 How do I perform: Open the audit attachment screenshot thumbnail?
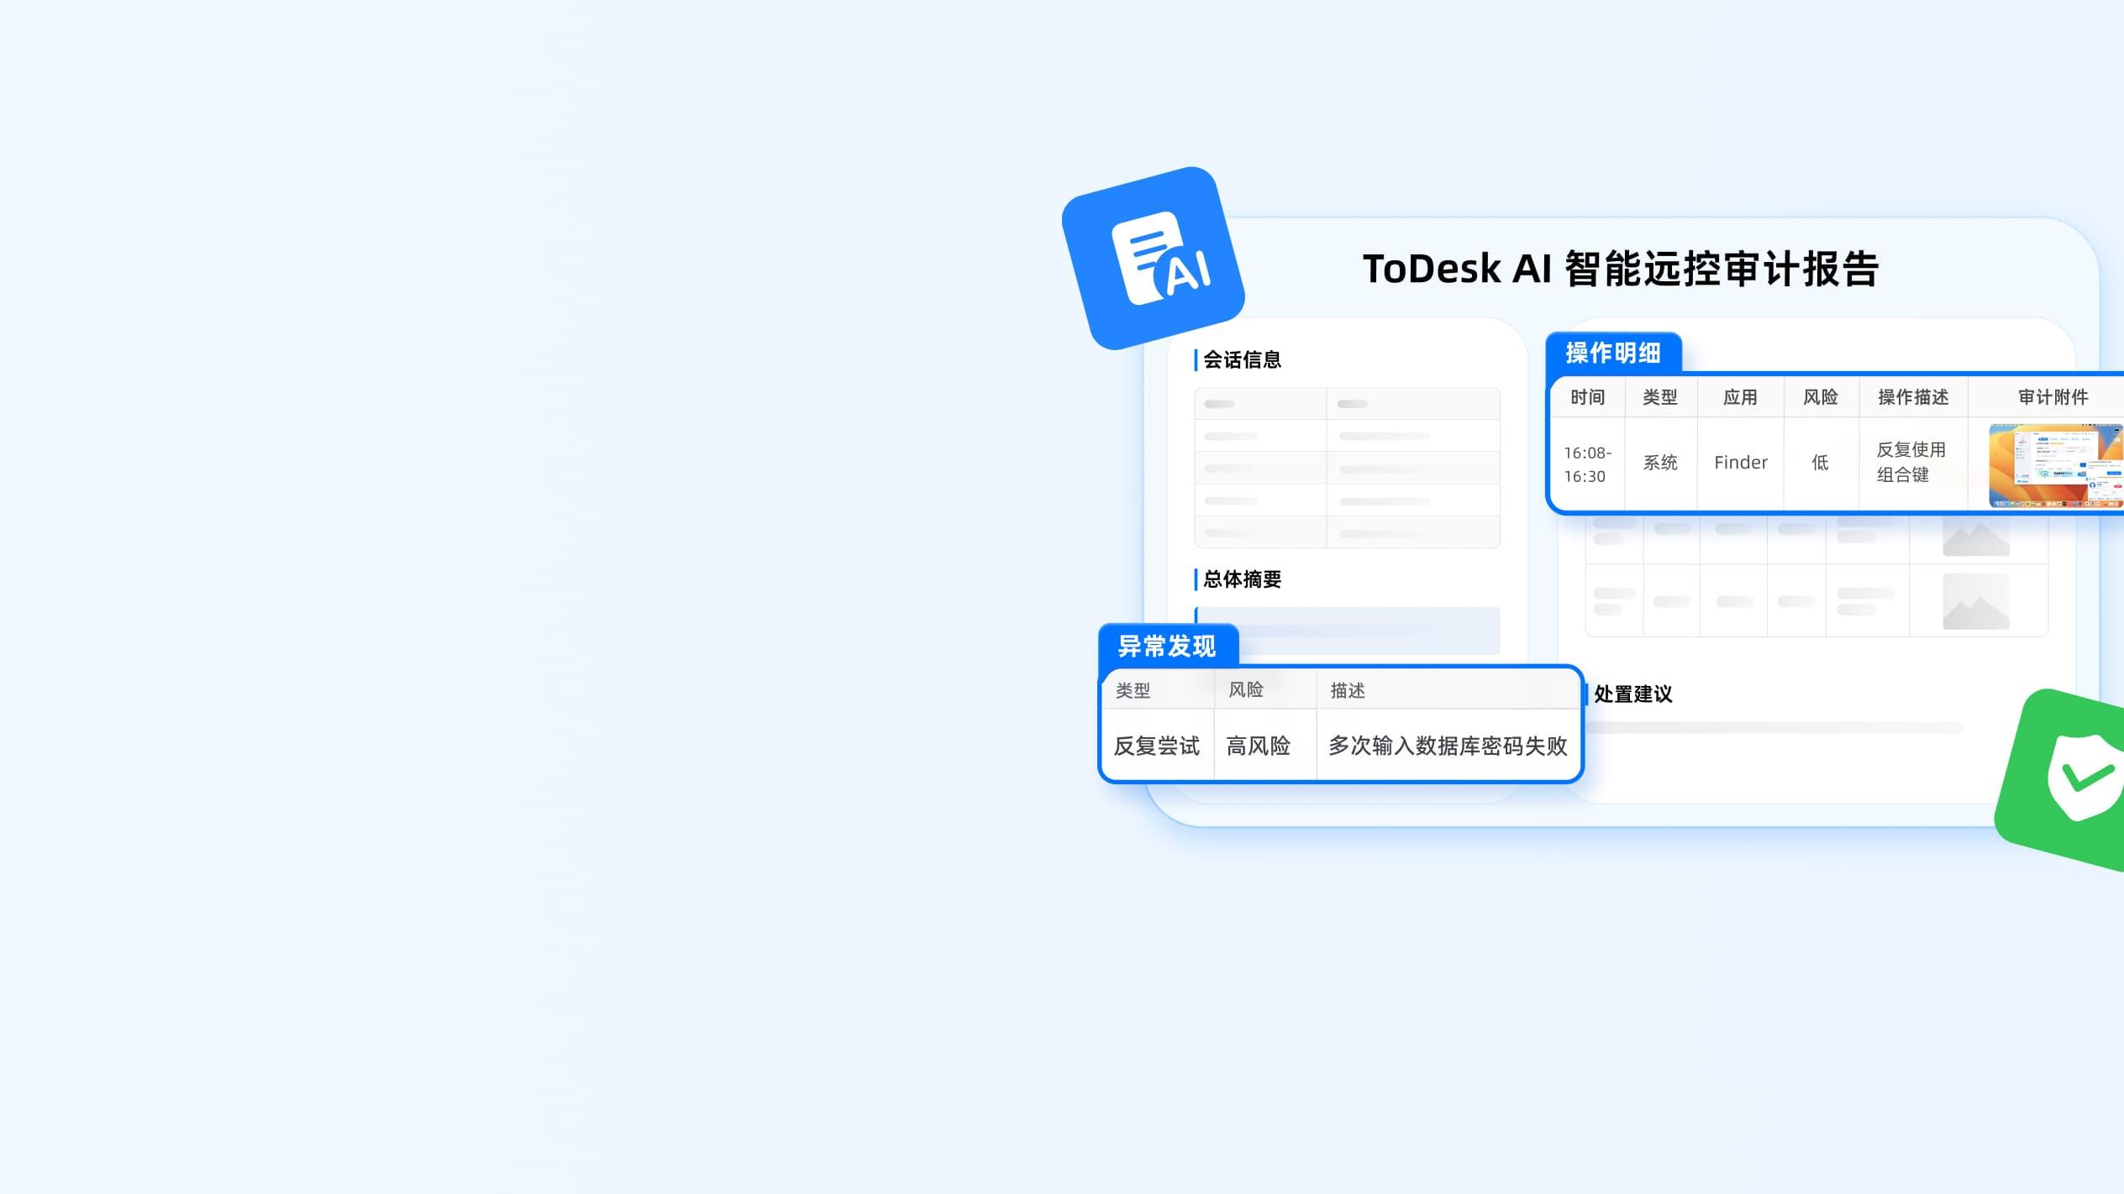coord(2056,465)
